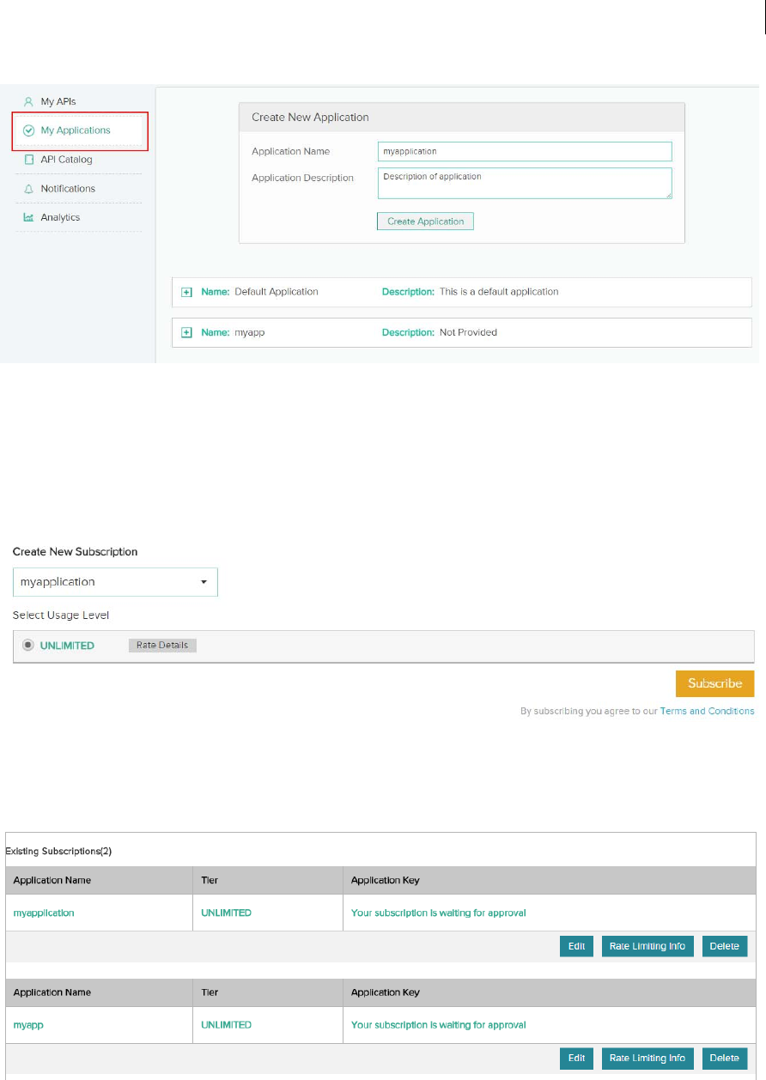Click the orange Subscribe button
The width and height of the screenshot is (766, 1080).
coord(714,683)
